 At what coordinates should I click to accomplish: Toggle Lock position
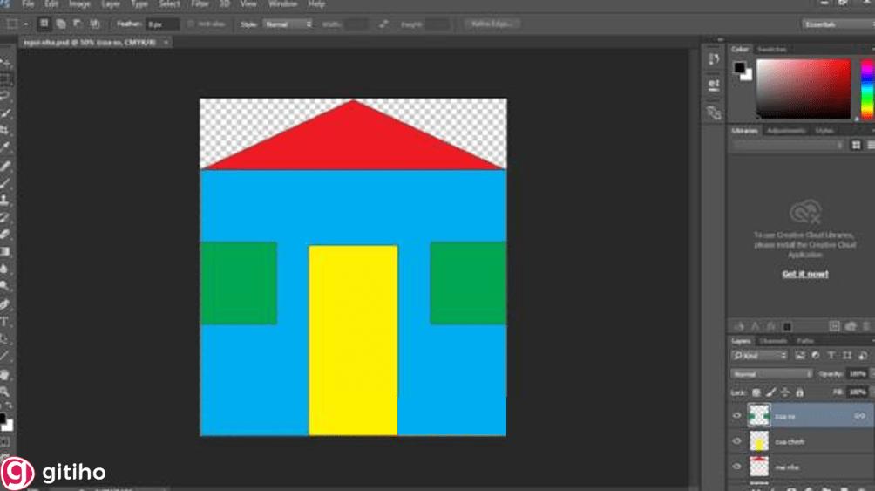(x=785, y=392)
